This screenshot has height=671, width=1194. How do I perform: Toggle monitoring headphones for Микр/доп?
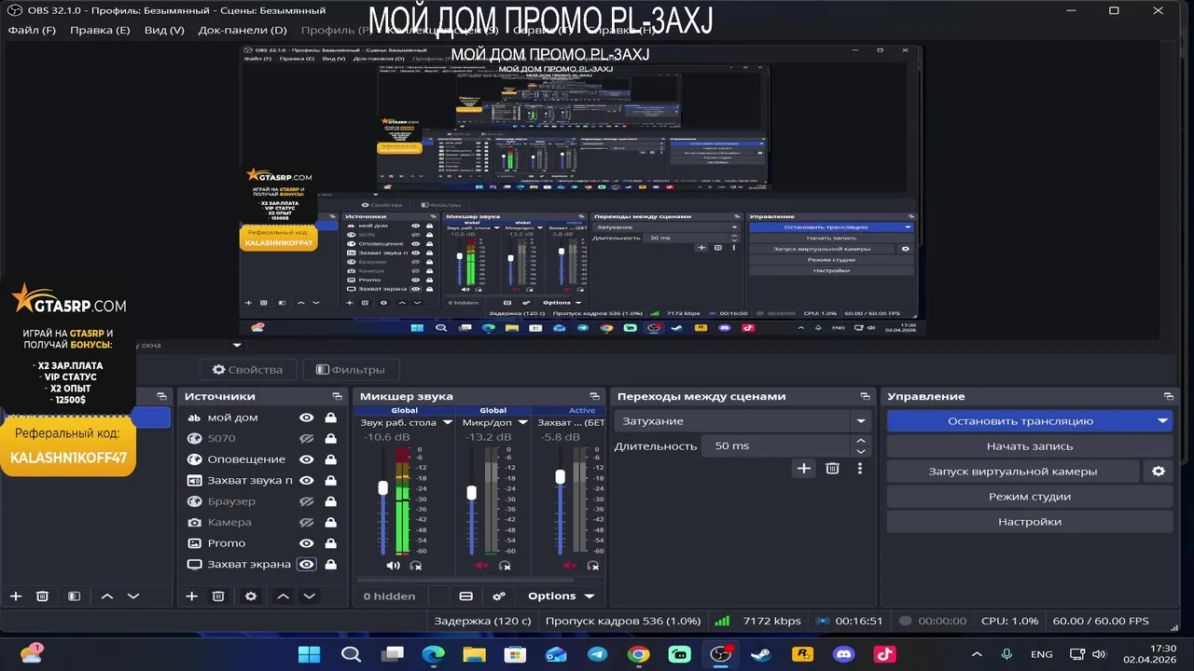[x=505, y=566]
